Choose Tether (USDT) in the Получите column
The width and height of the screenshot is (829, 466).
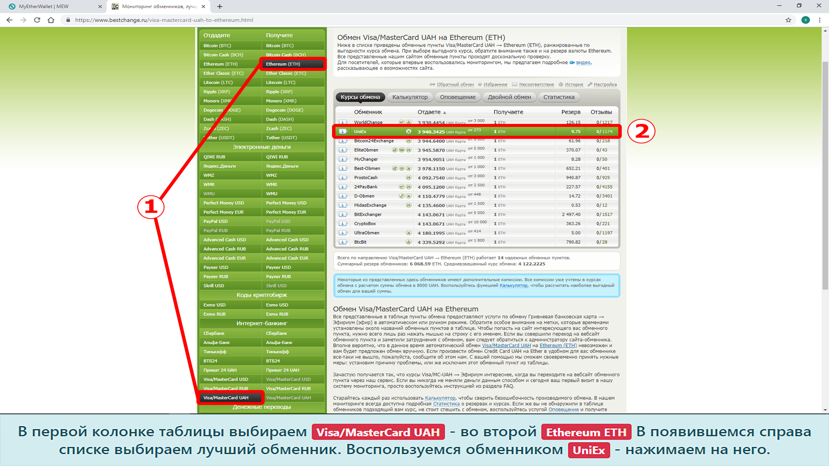293,138
